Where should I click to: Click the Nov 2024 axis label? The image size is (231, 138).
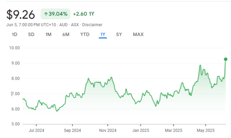(x=108, y=130)
